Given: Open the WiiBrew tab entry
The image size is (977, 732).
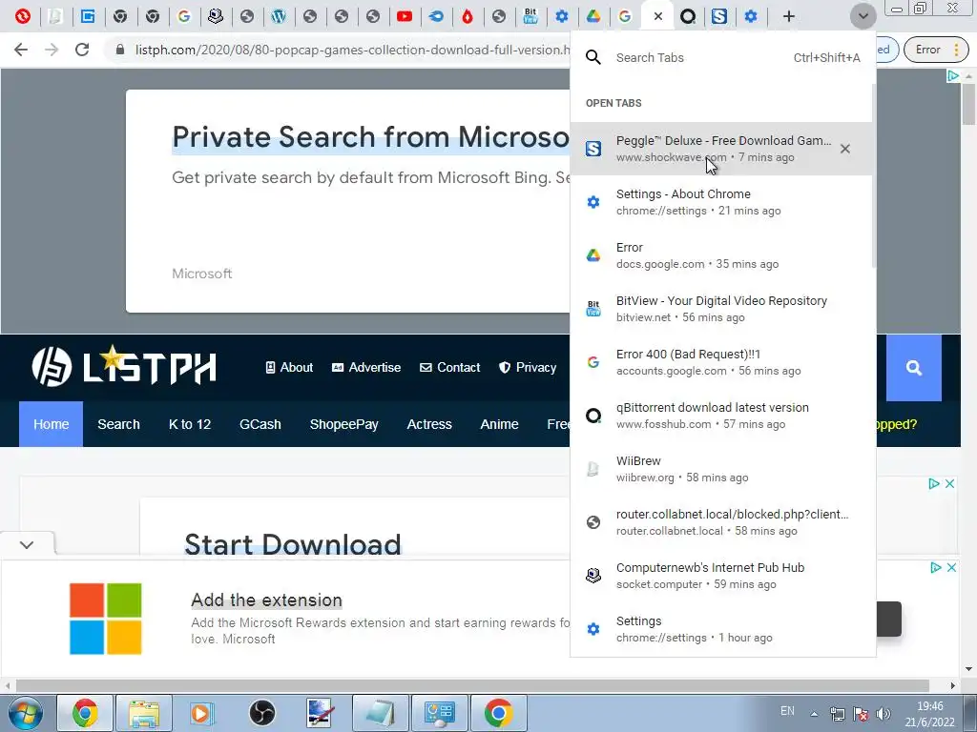Looking at the screenshot, I should pos(721,469).
